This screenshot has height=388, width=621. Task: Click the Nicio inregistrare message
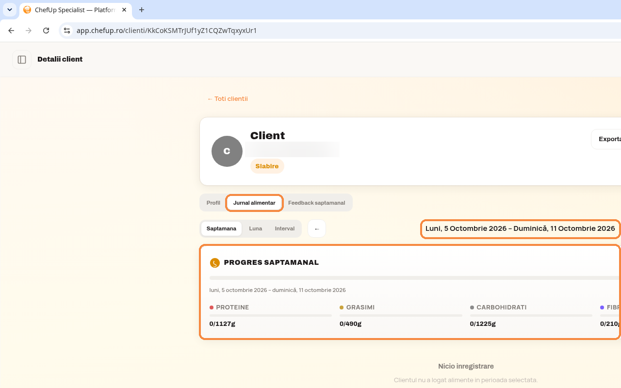tap(466, 366)
